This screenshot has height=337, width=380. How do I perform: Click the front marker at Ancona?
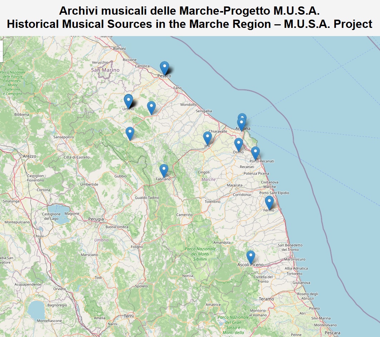[241, 124]
